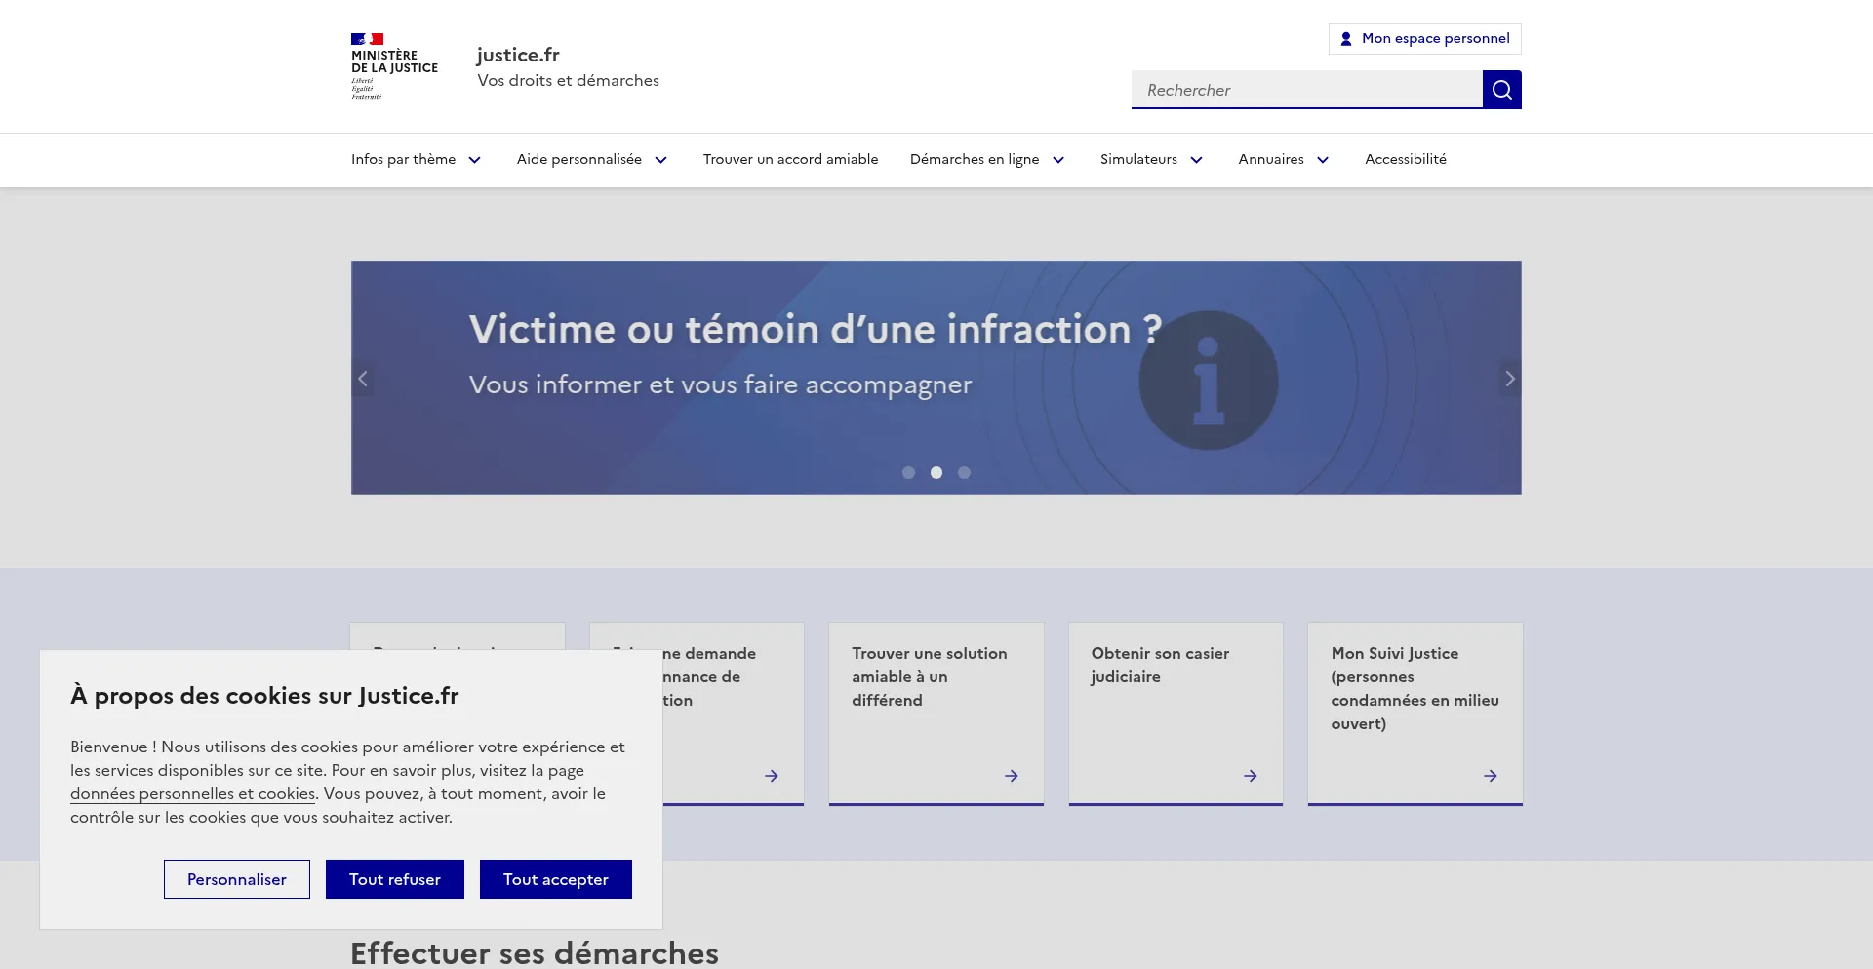Advance to next carousel slide arrow
Image resolution: width=1873 pixels, height=969 pixels.
[x=1509, y=379]
